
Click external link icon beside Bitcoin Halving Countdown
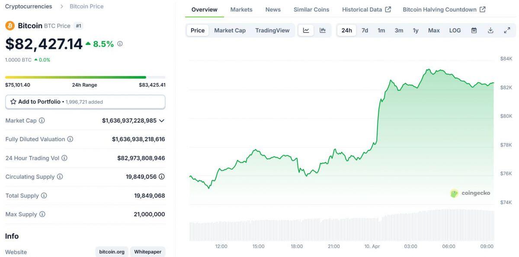[x=483, y=10]
